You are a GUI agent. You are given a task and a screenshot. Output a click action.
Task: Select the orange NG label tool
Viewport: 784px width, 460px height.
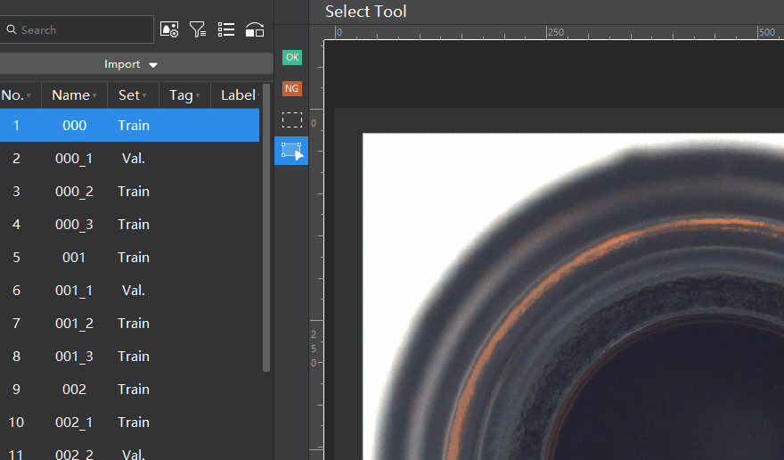coord(292,88)
